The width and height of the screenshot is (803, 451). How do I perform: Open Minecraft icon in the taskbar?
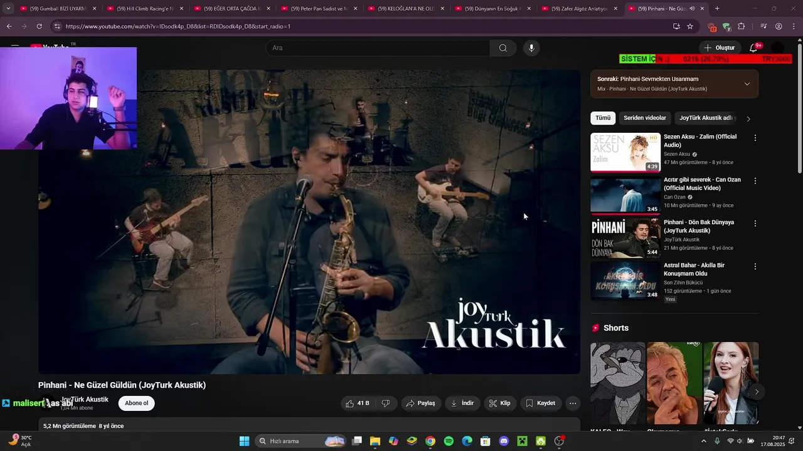pyautogui.click(x=522, y=441)
